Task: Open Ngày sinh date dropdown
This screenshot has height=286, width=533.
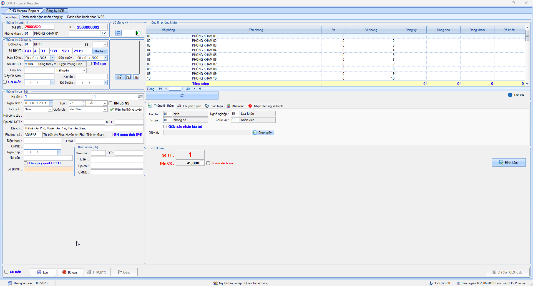Action: pos(51,103)
